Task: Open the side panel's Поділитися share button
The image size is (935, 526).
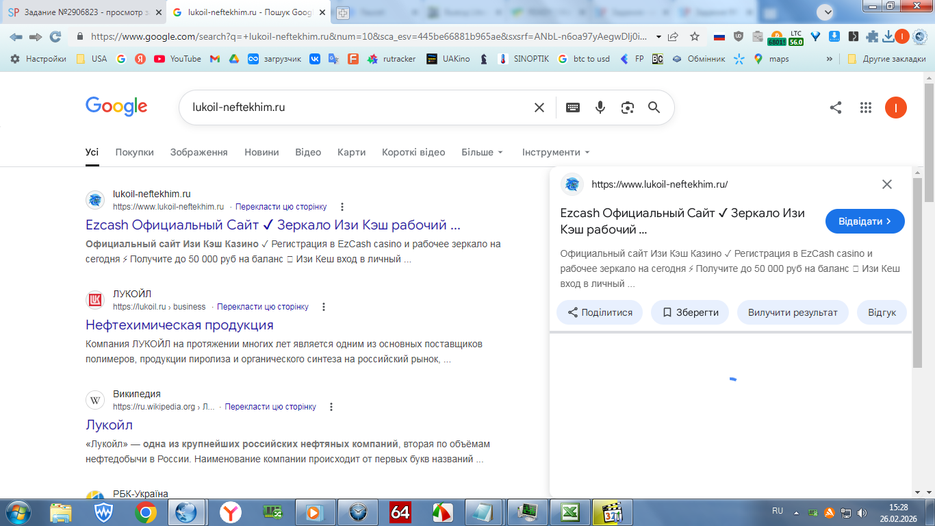Action: tap(600, 312)
